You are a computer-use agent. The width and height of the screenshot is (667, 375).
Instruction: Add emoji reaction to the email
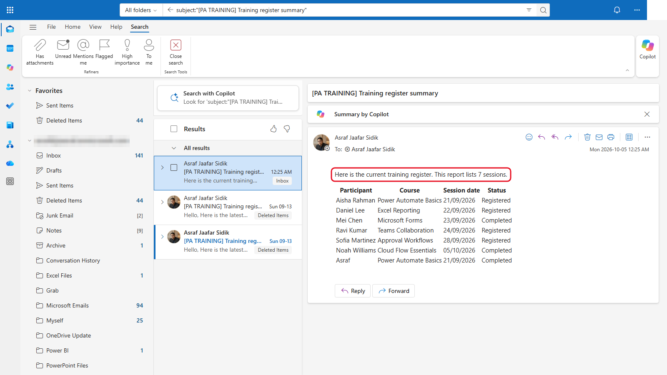click(529, 137)
